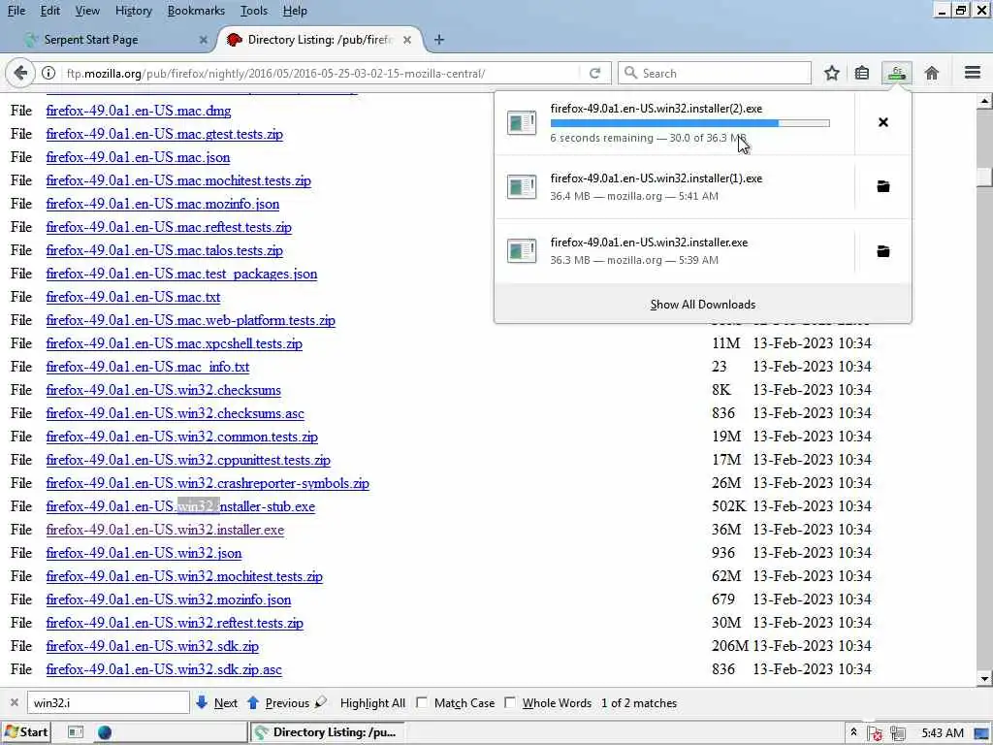This screenshot has height=745, width=993.
Task: Click installer(2).exe download progress bar
Action: point(689,123)
